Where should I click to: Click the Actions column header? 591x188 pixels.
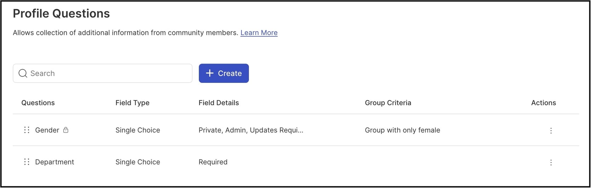tap(543, 103)
